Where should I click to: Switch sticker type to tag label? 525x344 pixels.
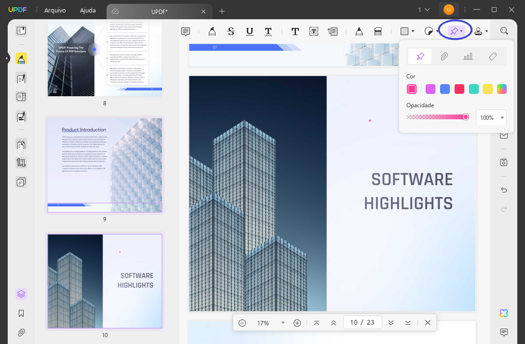click(493, 56)
